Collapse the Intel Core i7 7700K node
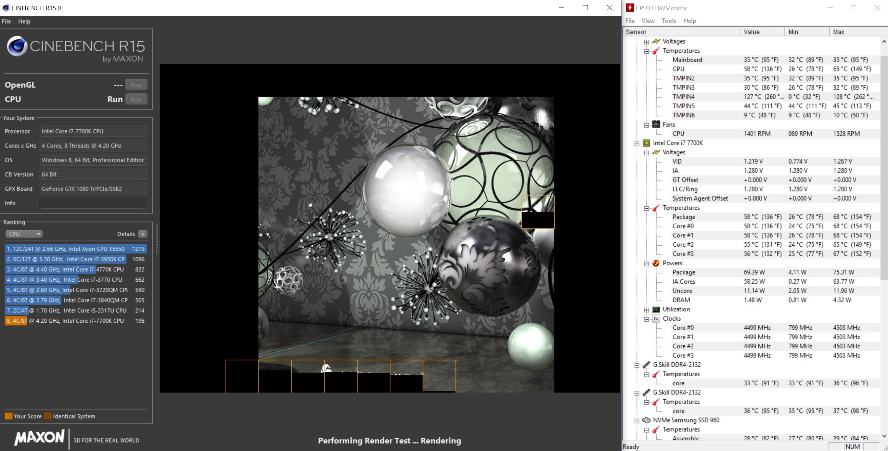Viewport: 888px width, 451px height. (x=637, y=143)
